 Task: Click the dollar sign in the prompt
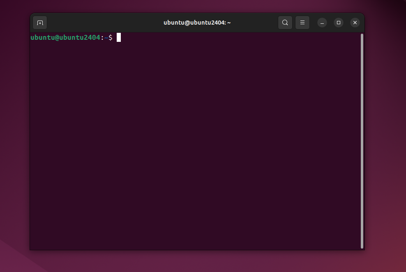(111, 38)
